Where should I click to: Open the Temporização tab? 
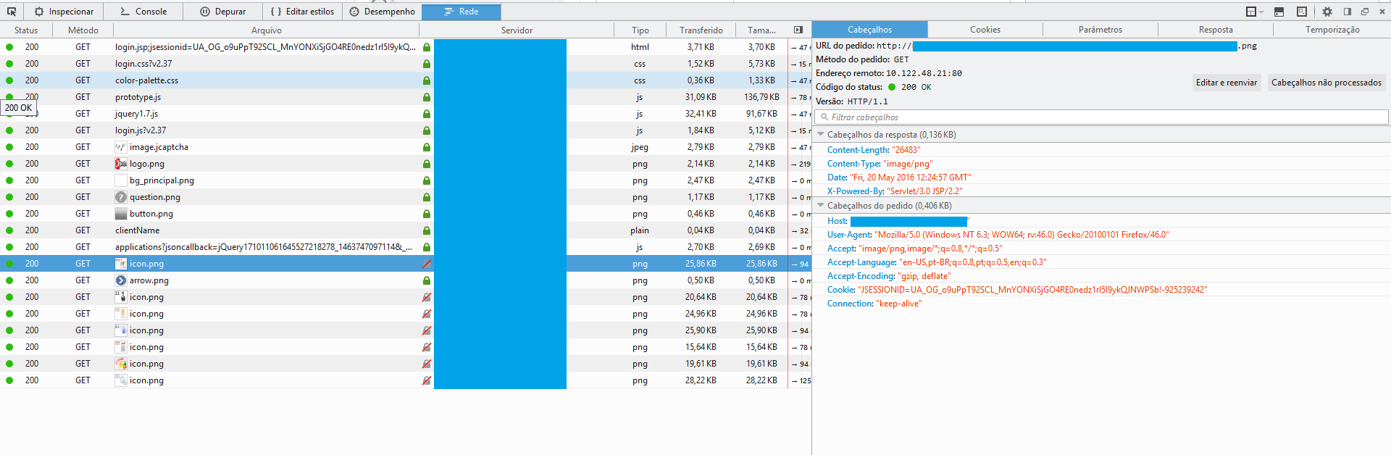tap(1332, 30)
